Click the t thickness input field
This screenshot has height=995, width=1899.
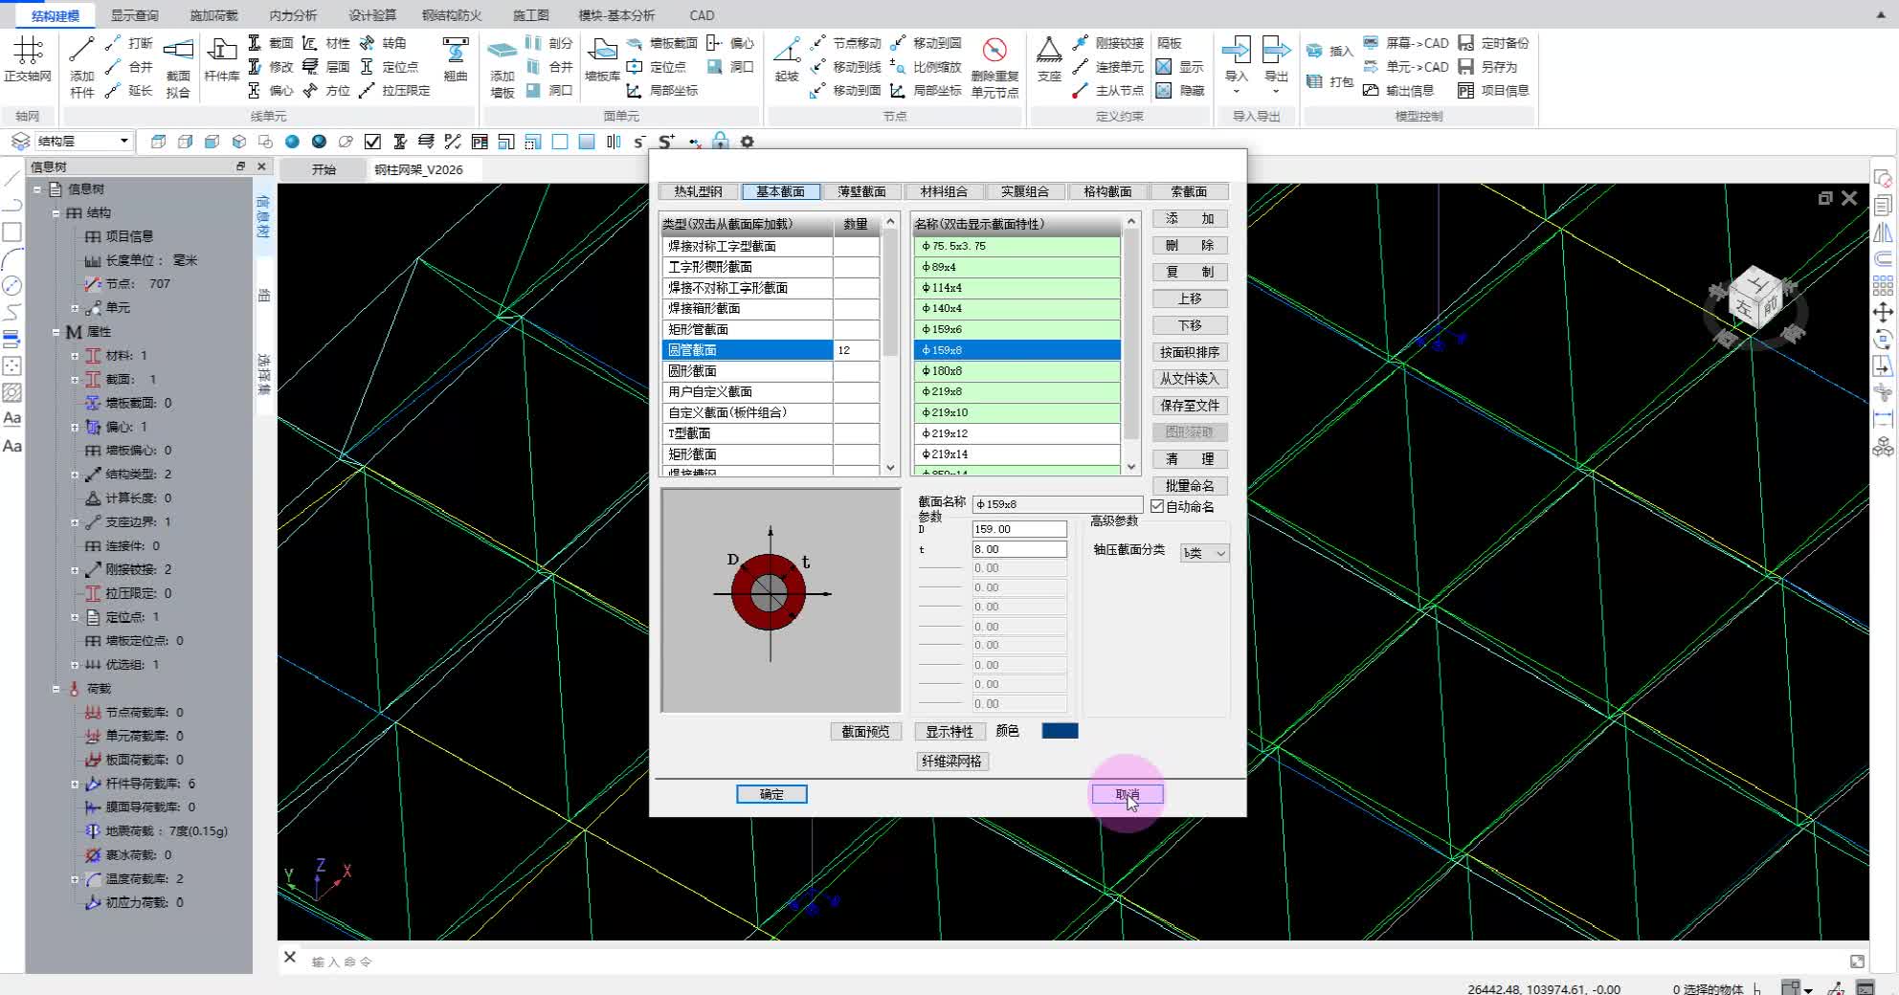pos(1018,549)
